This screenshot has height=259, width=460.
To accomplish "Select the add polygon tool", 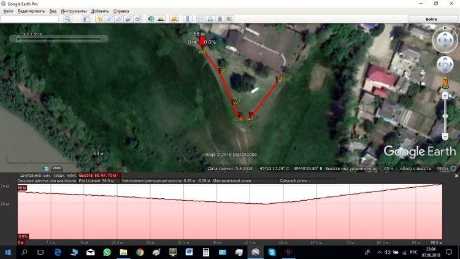I will (x=109, y=19).
